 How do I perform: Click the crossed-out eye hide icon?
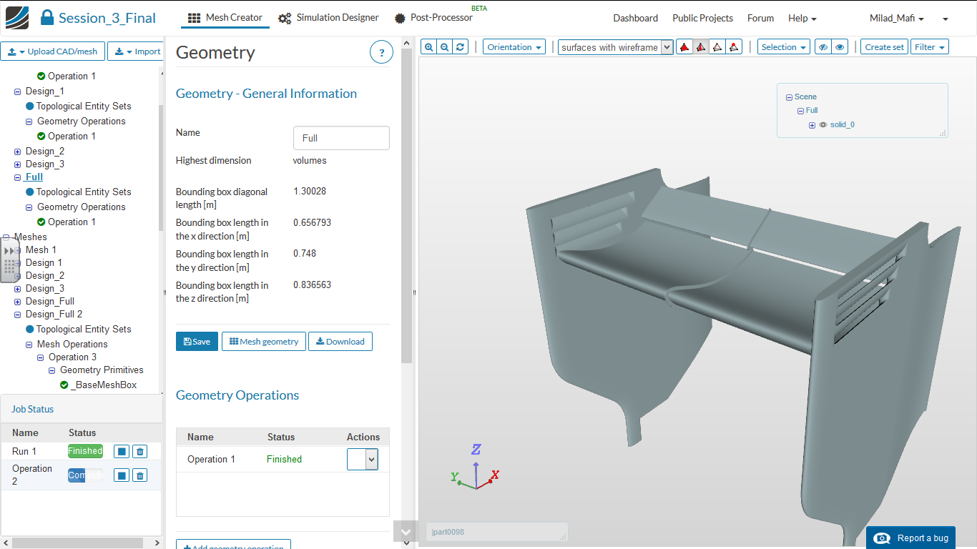tap(823, 47)
